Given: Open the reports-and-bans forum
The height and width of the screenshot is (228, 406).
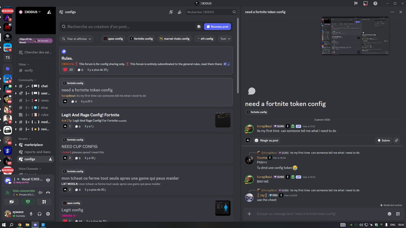Looking at the screenshot, I should pos(36,152).
